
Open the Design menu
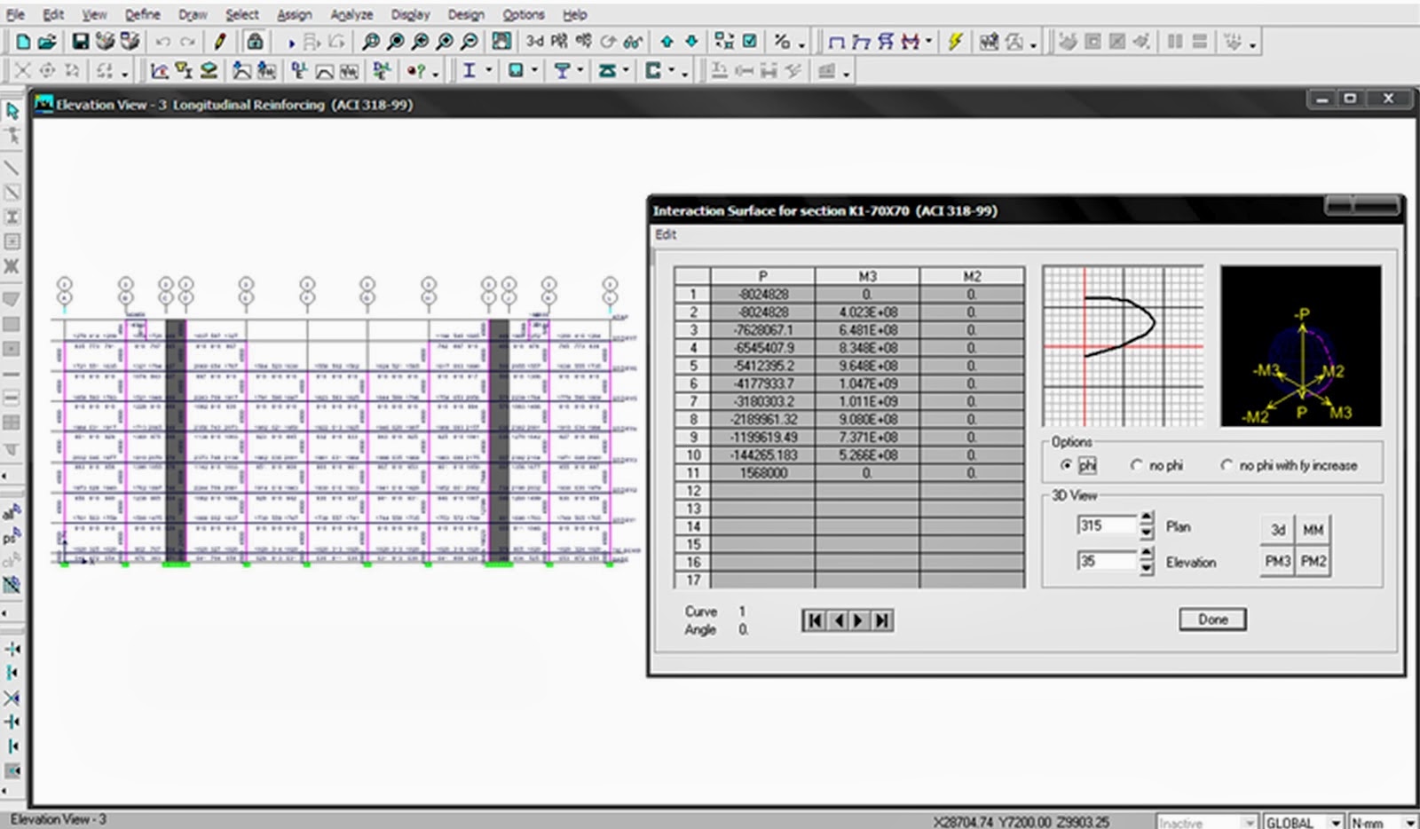pyautogui.click(x=466, y=14)
